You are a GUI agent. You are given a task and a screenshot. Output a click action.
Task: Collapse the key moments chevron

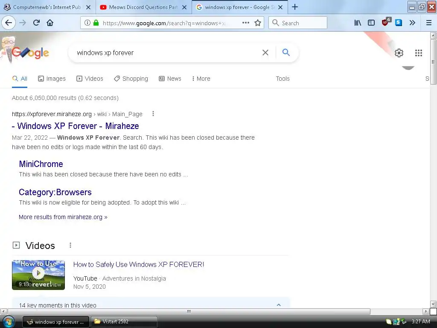(x=279, y=305)
